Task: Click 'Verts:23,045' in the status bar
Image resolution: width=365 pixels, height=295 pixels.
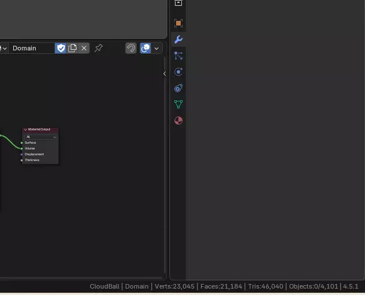Action: click(x=174, y=286)
